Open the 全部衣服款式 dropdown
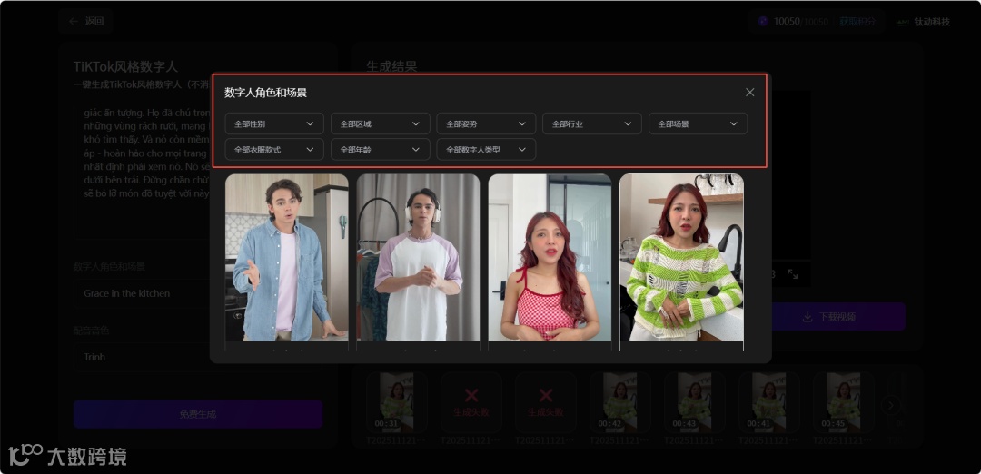 pos(274,150)
